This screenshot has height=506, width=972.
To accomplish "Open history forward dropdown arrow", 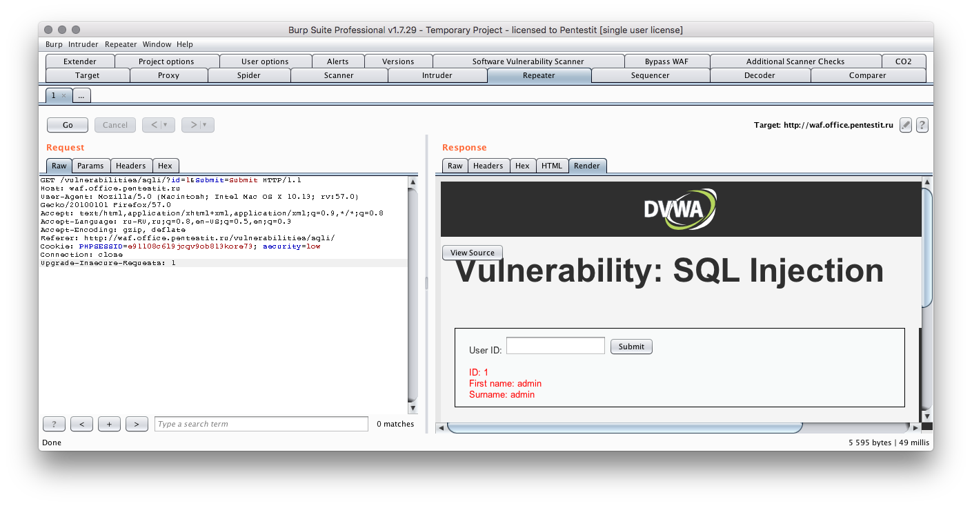I will click(x=205, y=125).
